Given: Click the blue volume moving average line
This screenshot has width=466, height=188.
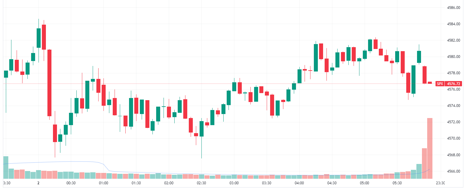Looking at the screenshot, I should point(62,162).
